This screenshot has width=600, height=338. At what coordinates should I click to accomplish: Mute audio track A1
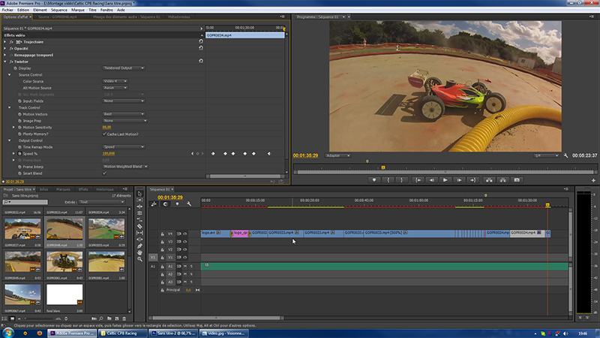(x=184, y=266)
